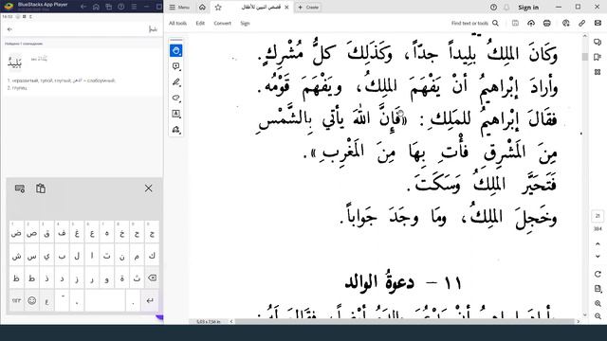Save the document with floppy icon
The image size is (607, 341).
click(x=515, y=23)
